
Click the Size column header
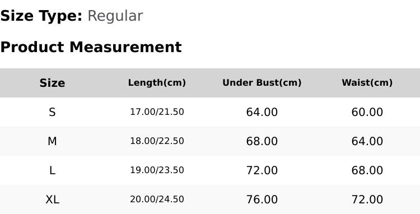coord(52,83)
